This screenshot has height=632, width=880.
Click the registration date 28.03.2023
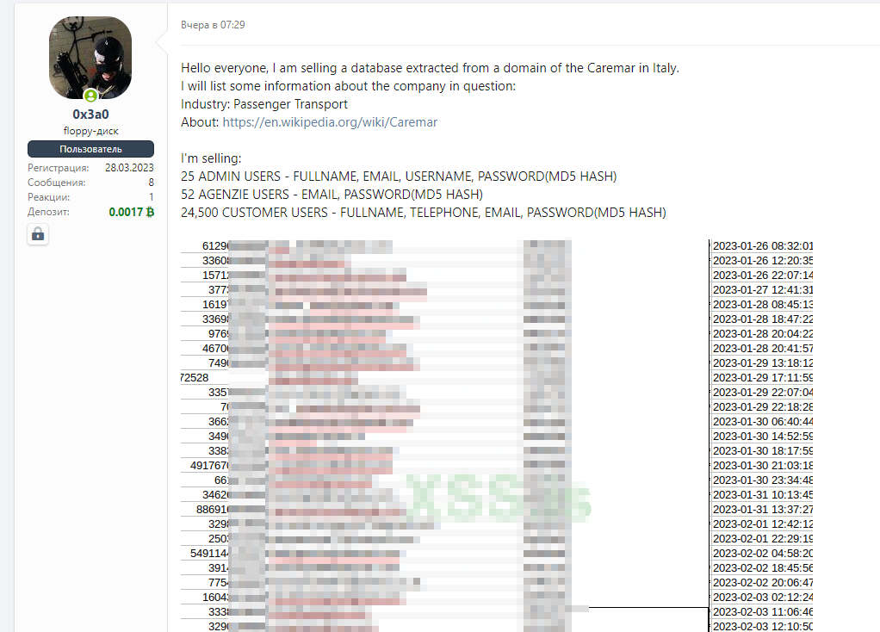pyautogui.click(x=129, y=168)
